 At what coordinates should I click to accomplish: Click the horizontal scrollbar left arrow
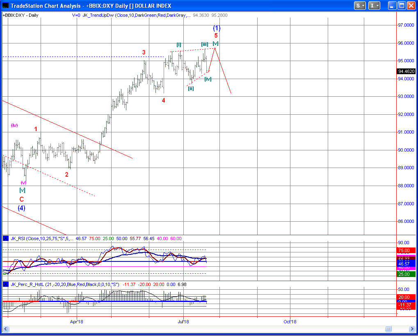point(6,329)
